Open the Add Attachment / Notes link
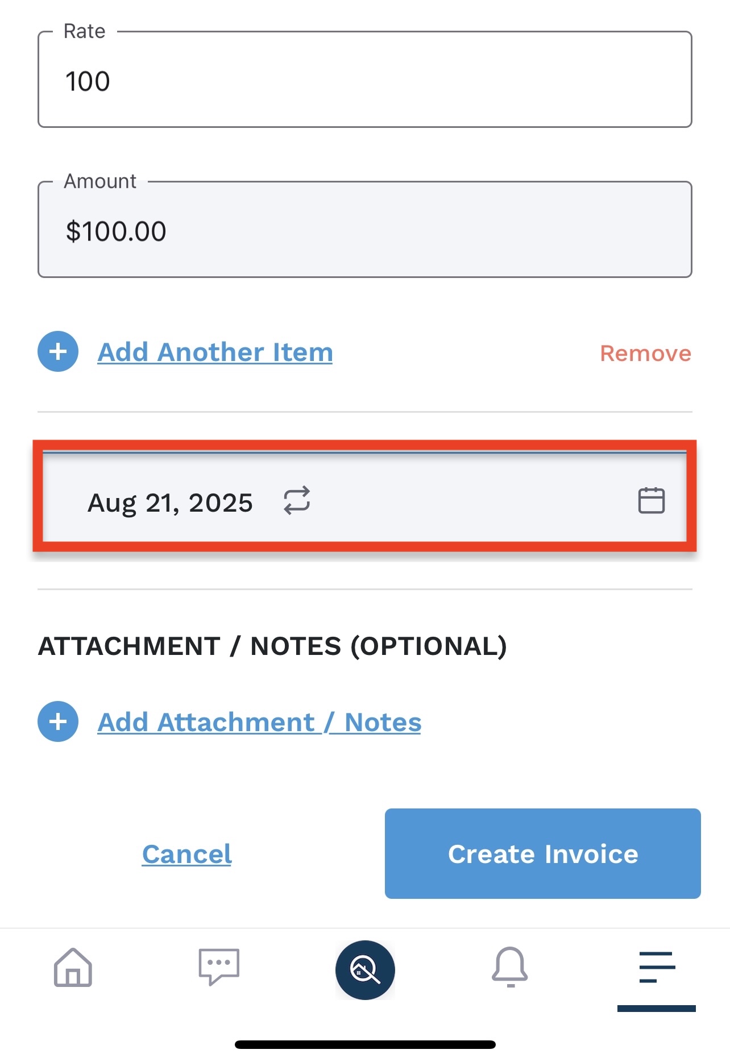Image resolution: width=730 pixels, height=1062 pixels. 259,723
